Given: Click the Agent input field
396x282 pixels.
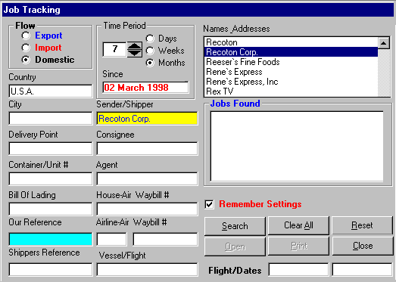Looking at the screenshot, I should (x=147, y=178).
